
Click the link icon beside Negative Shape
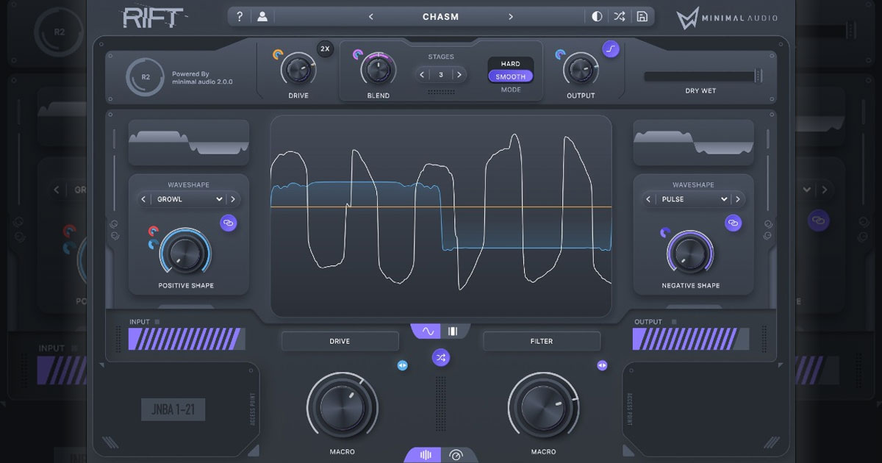(x=733, y=223)
